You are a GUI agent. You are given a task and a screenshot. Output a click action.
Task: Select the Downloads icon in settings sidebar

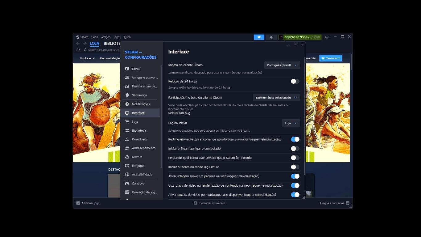(127, 139)
